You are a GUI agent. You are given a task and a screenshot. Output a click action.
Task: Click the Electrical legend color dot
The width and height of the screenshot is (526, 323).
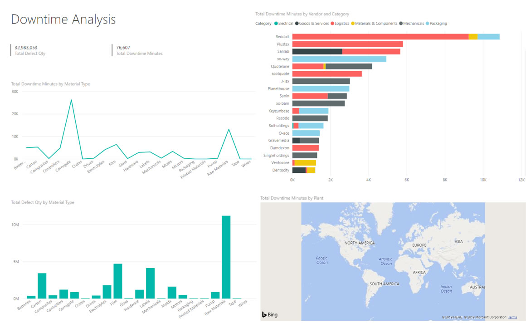point(275,24)
